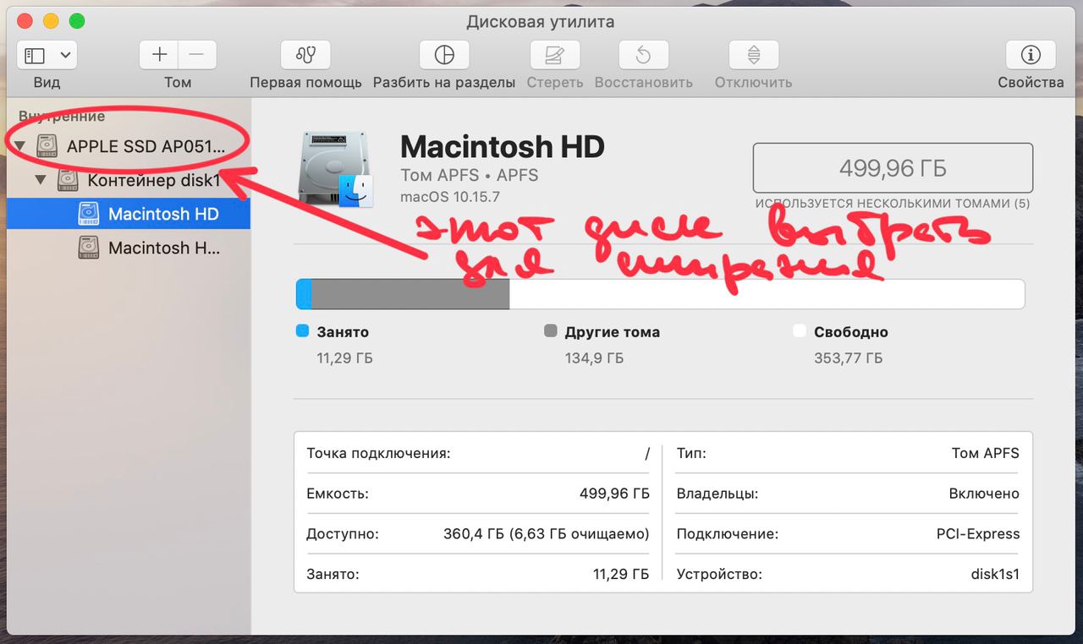This screenshot has width=1083, height=644.
Task: Click Владельцы Включено value
Action: coord(984,494)
